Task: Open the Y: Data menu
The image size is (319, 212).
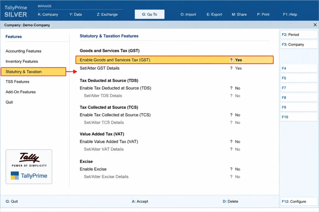Action: 75,14
